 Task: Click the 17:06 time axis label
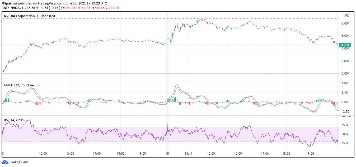pos(265,153)
